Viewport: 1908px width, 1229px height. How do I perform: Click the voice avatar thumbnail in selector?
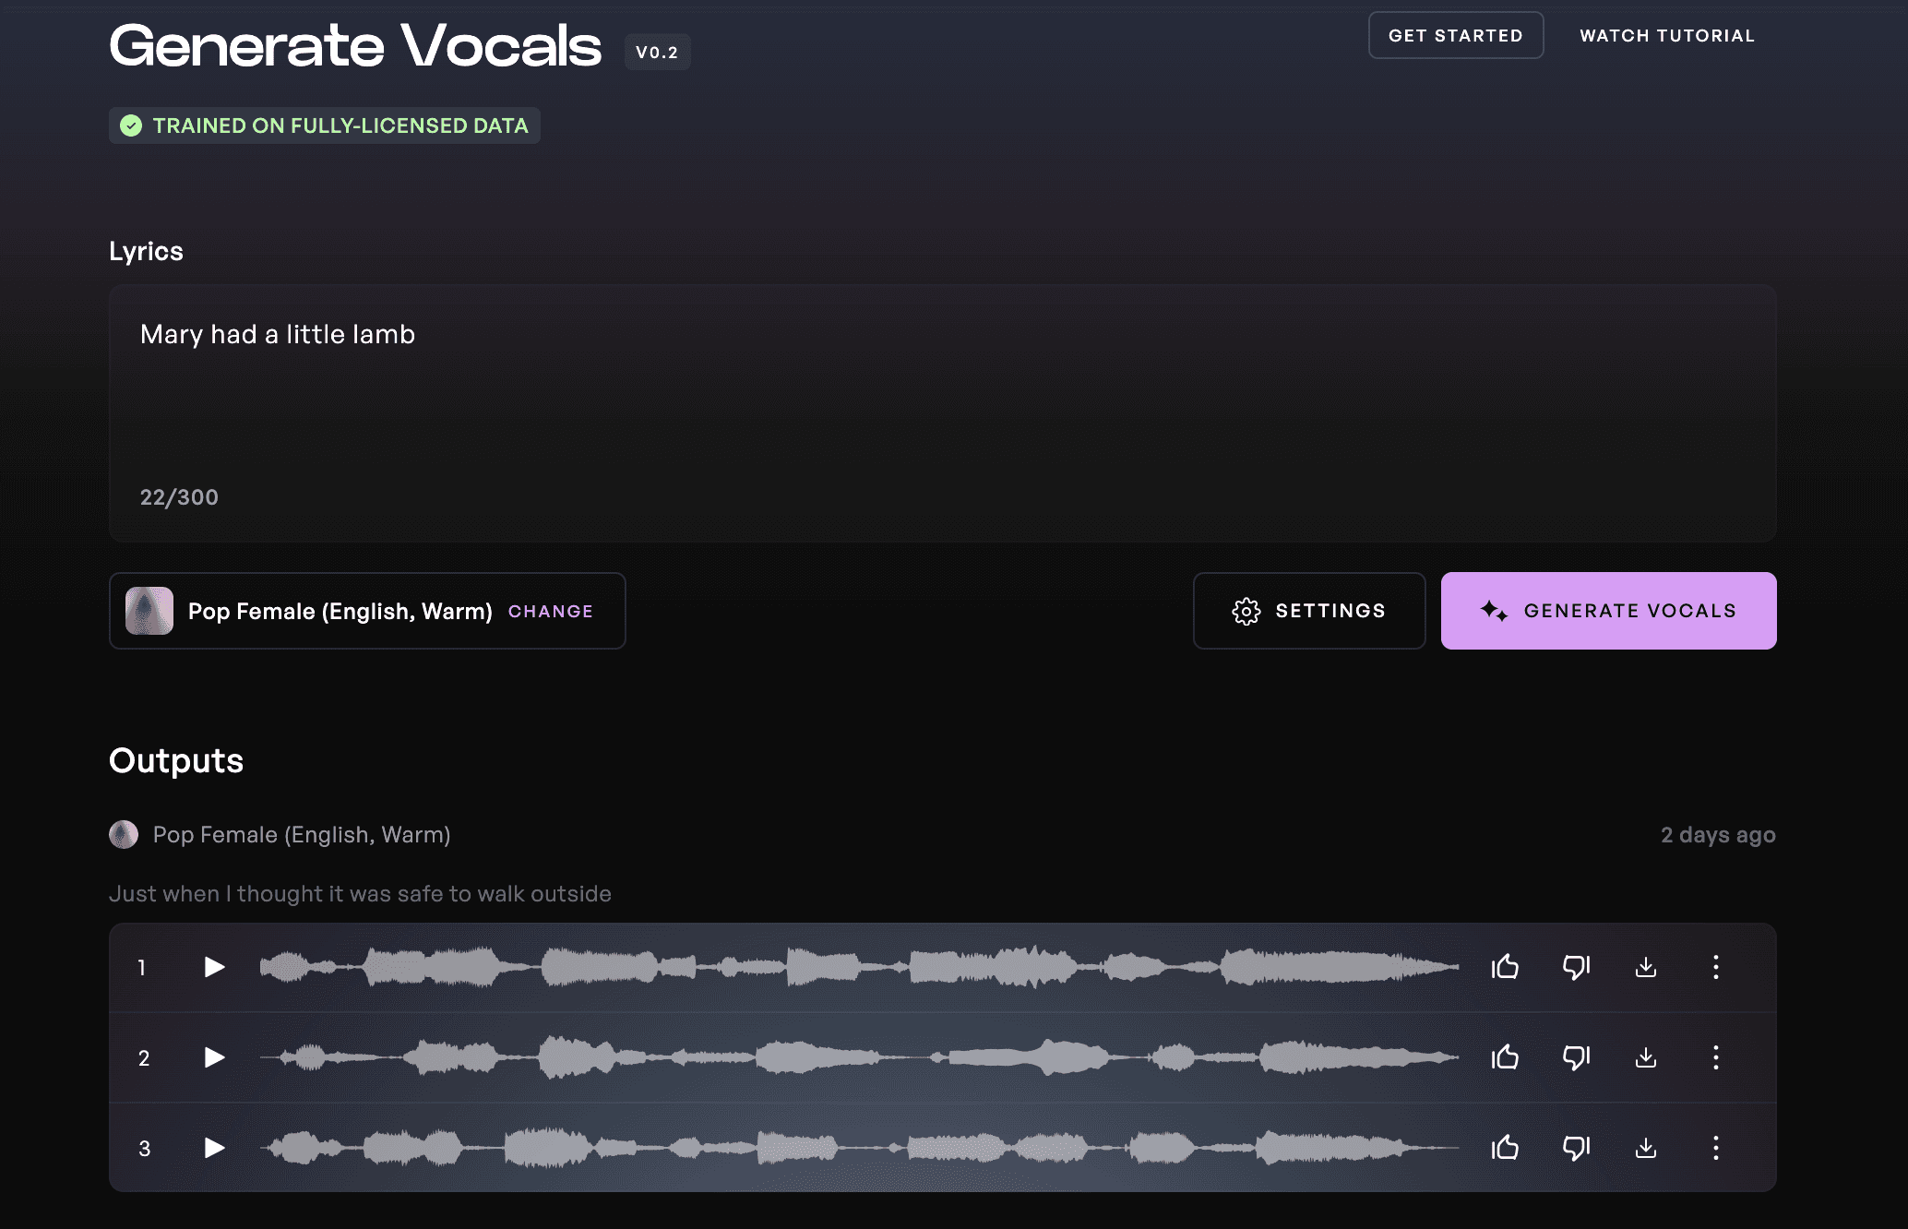point(149,611)
